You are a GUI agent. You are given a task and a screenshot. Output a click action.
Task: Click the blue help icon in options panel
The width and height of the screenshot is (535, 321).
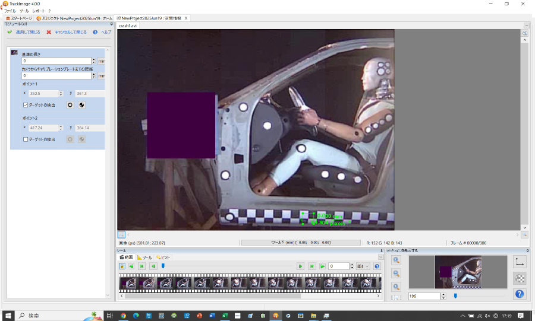[520, 294]
